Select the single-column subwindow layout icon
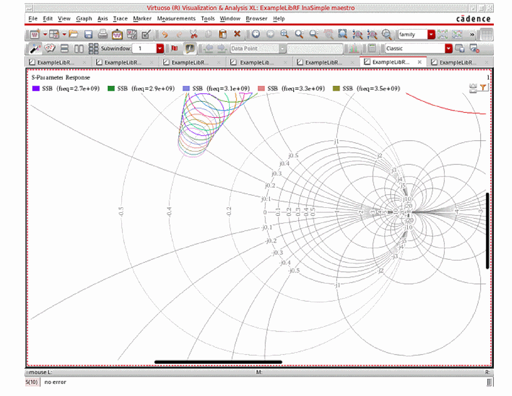The width and height of the screenshot is (512, 396). tap(64, 48)
